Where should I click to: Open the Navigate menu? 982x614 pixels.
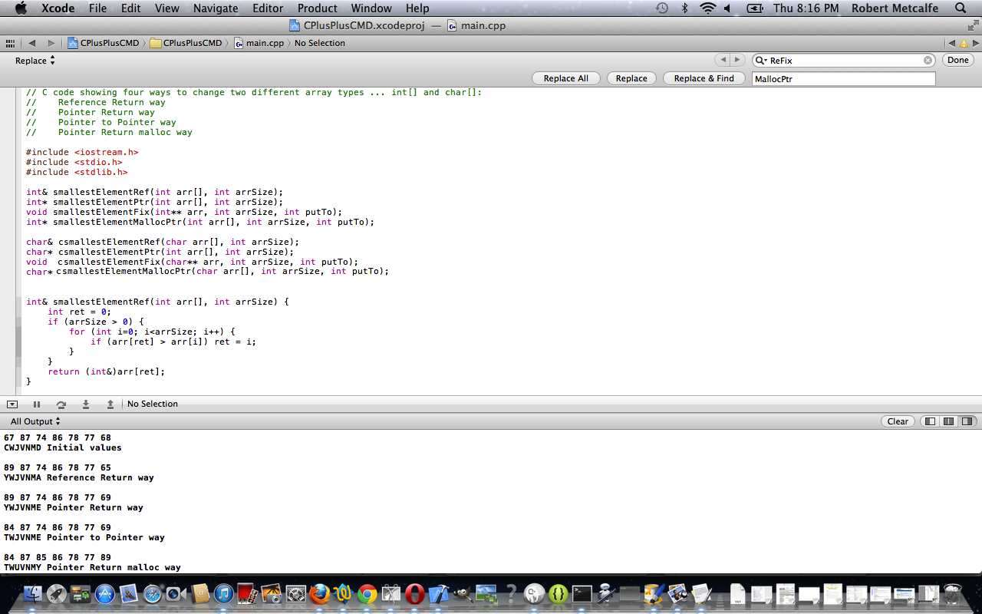215,8
